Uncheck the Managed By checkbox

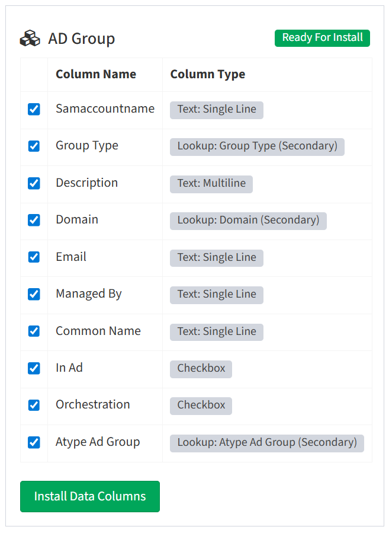tap(34, 294)
